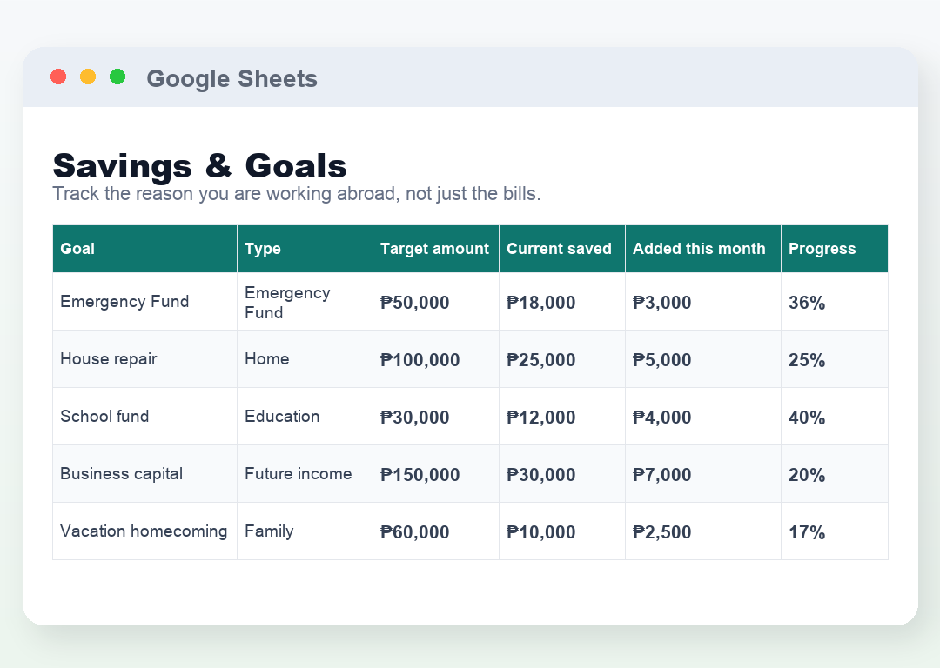
Task: Click the 20% progress cell
Action: [835, 474]
